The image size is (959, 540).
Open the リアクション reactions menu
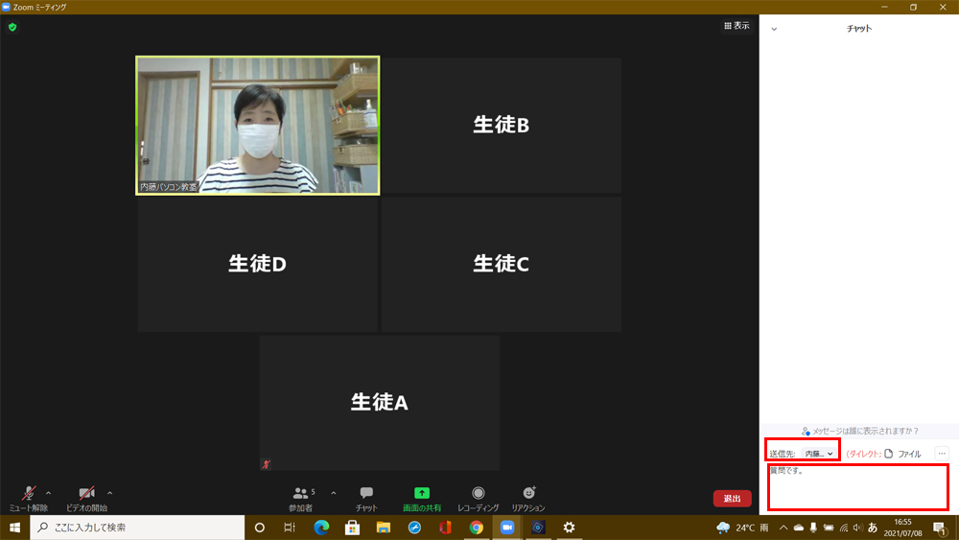[528, 499]
